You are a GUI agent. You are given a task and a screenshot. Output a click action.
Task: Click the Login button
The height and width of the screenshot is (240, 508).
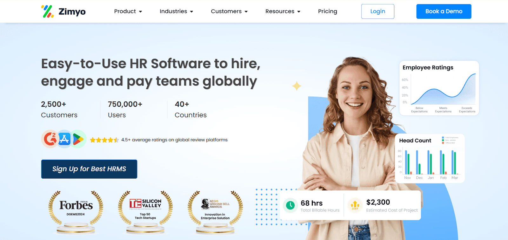(x=378, y=11)
